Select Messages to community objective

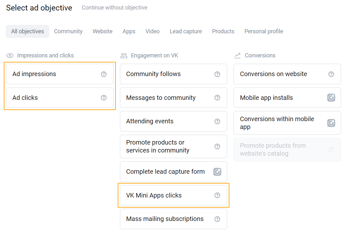point(173,98)
